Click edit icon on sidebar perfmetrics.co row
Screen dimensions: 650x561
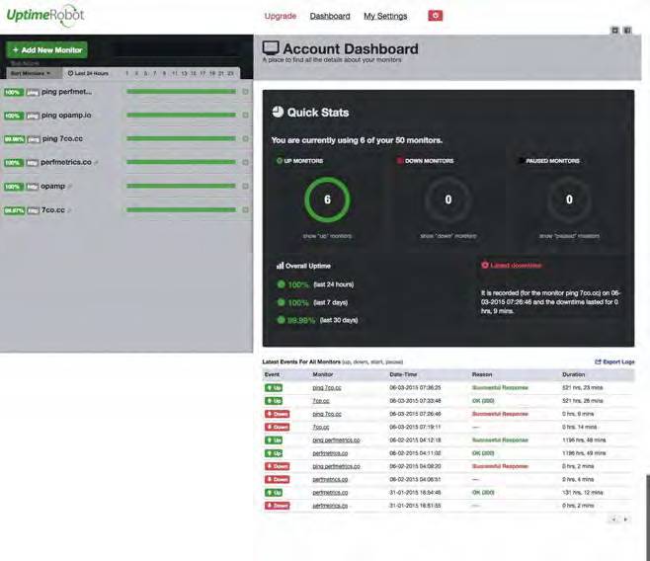pyautogui.click(x=245, y=162)
